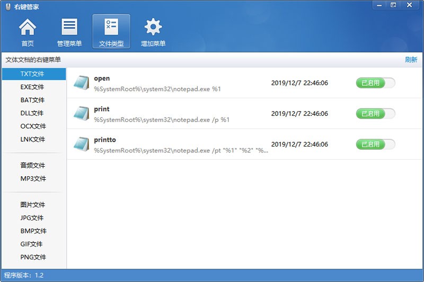Click the open entry name

pyautogui.click(x=102, y=78)
